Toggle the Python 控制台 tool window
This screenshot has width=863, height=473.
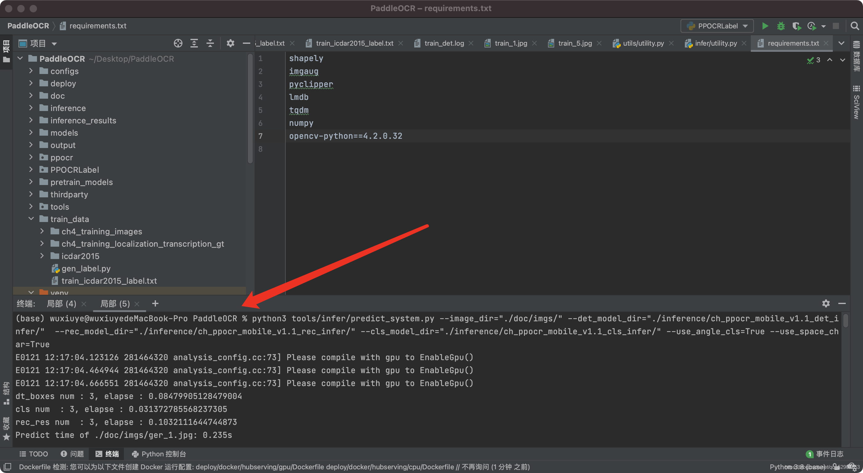coord(159,454)
